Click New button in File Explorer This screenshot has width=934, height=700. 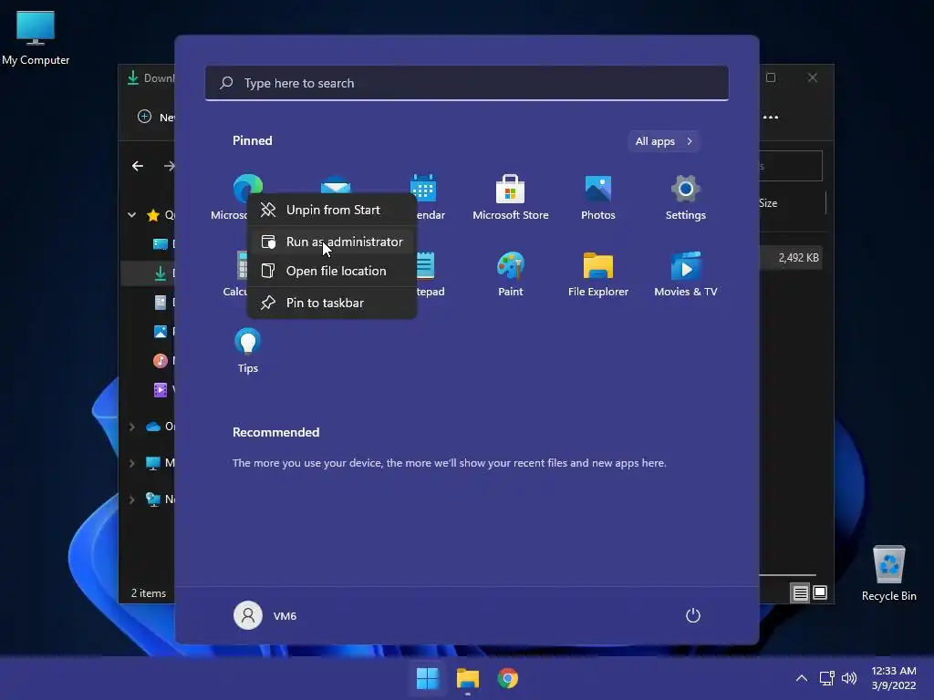155,117
